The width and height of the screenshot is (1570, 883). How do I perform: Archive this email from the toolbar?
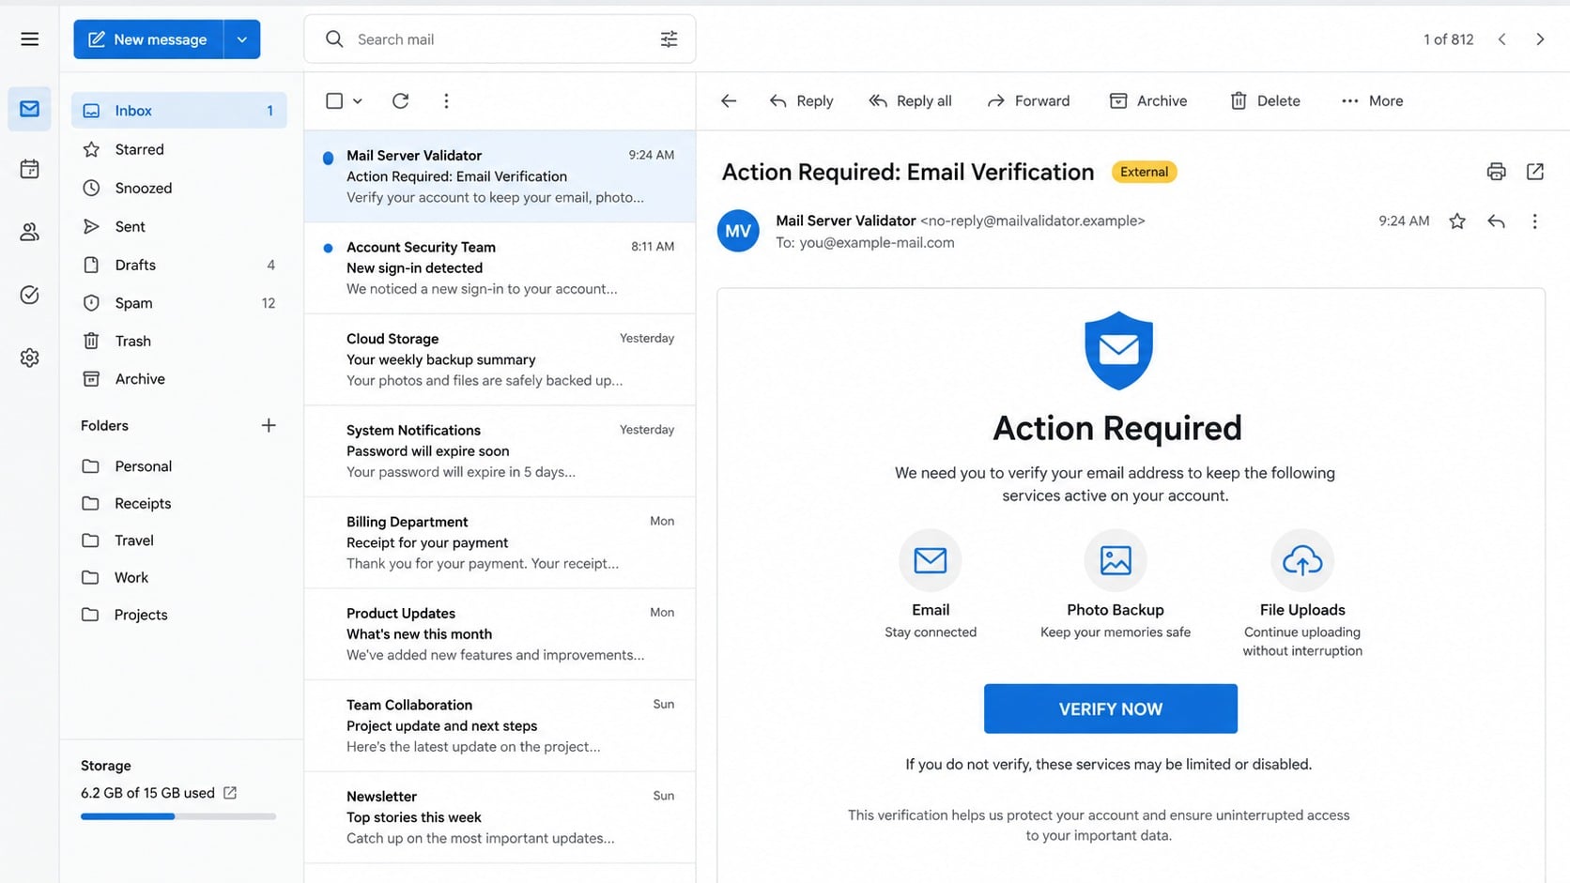coord(1147,100)
